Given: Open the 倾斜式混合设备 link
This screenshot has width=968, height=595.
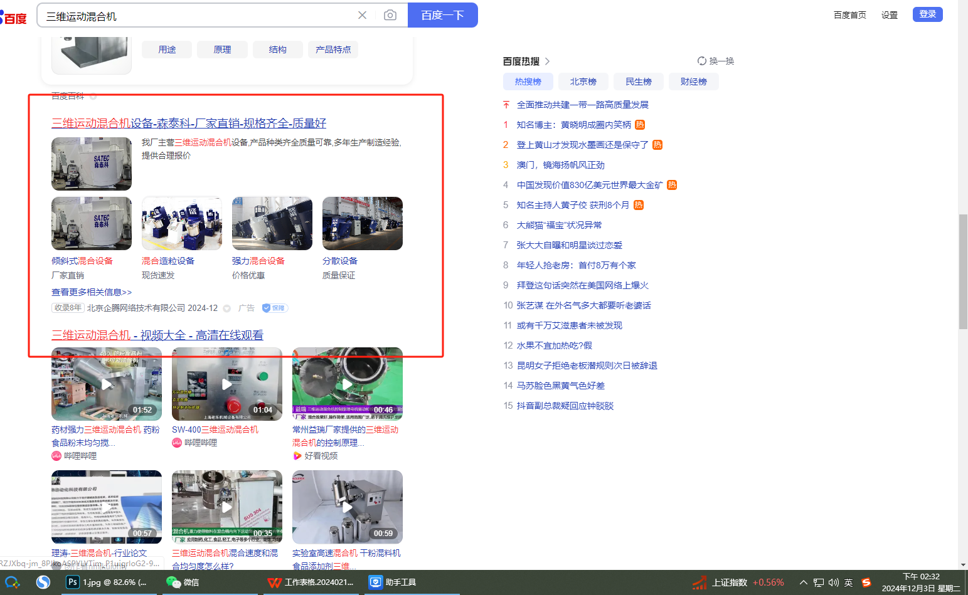Looking at the screenshot, I should (x=82, y=261).
